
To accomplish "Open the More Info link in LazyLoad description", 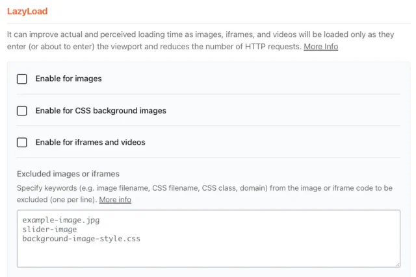I will pyautogui.click(x=320, y=47).
